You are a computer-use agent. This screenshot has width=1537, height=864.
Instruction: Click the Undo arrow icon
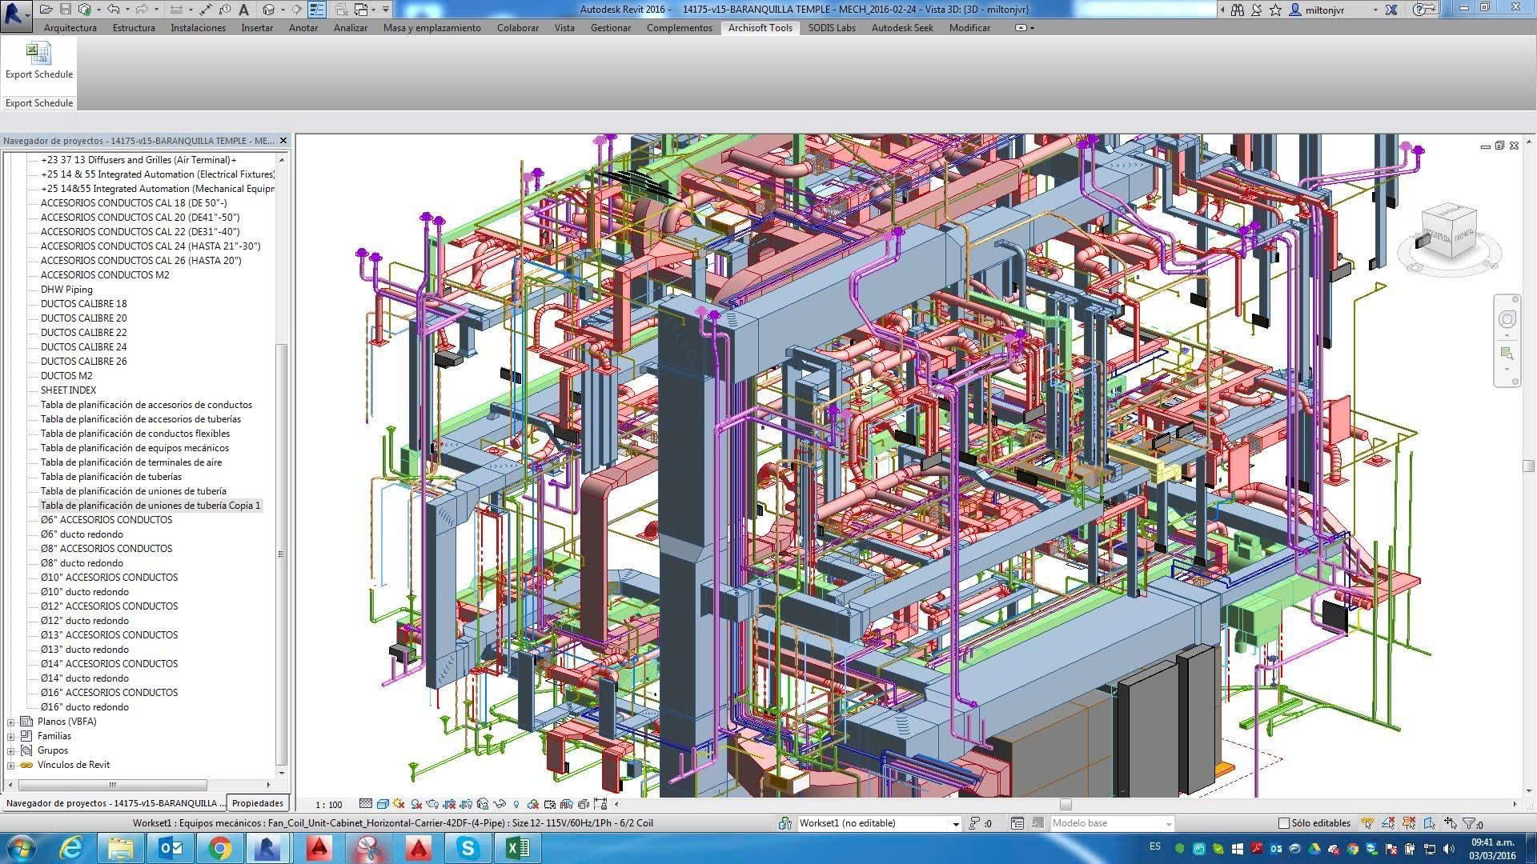pyautogui.click(x=113, y=10)
